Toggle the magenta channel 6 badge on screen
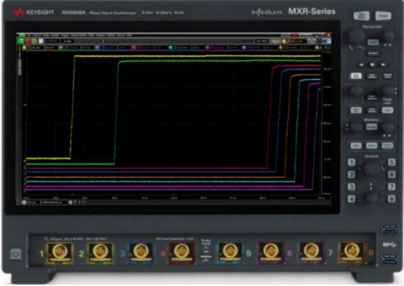Image resolution: width=404 pixels, height=286 pixels. (208, 48)
